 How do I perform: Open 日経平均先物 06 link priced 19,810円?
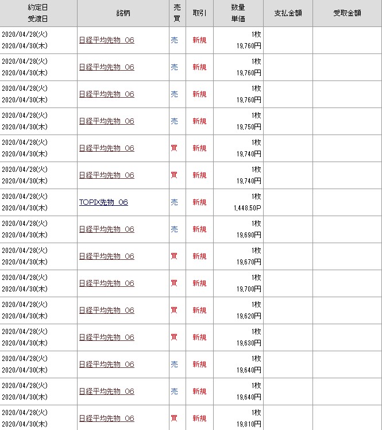coord(106,419)
